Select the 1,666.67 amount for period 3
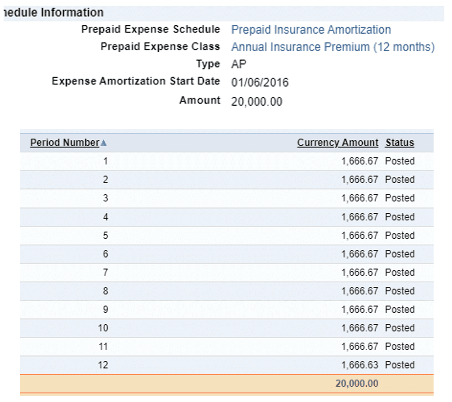Viewport: 452px width, 402px height. point(360,198)
